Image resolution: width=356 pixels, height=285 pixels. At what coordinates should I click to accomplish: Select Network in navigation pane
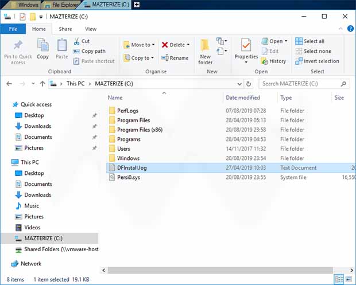(26, 264)
